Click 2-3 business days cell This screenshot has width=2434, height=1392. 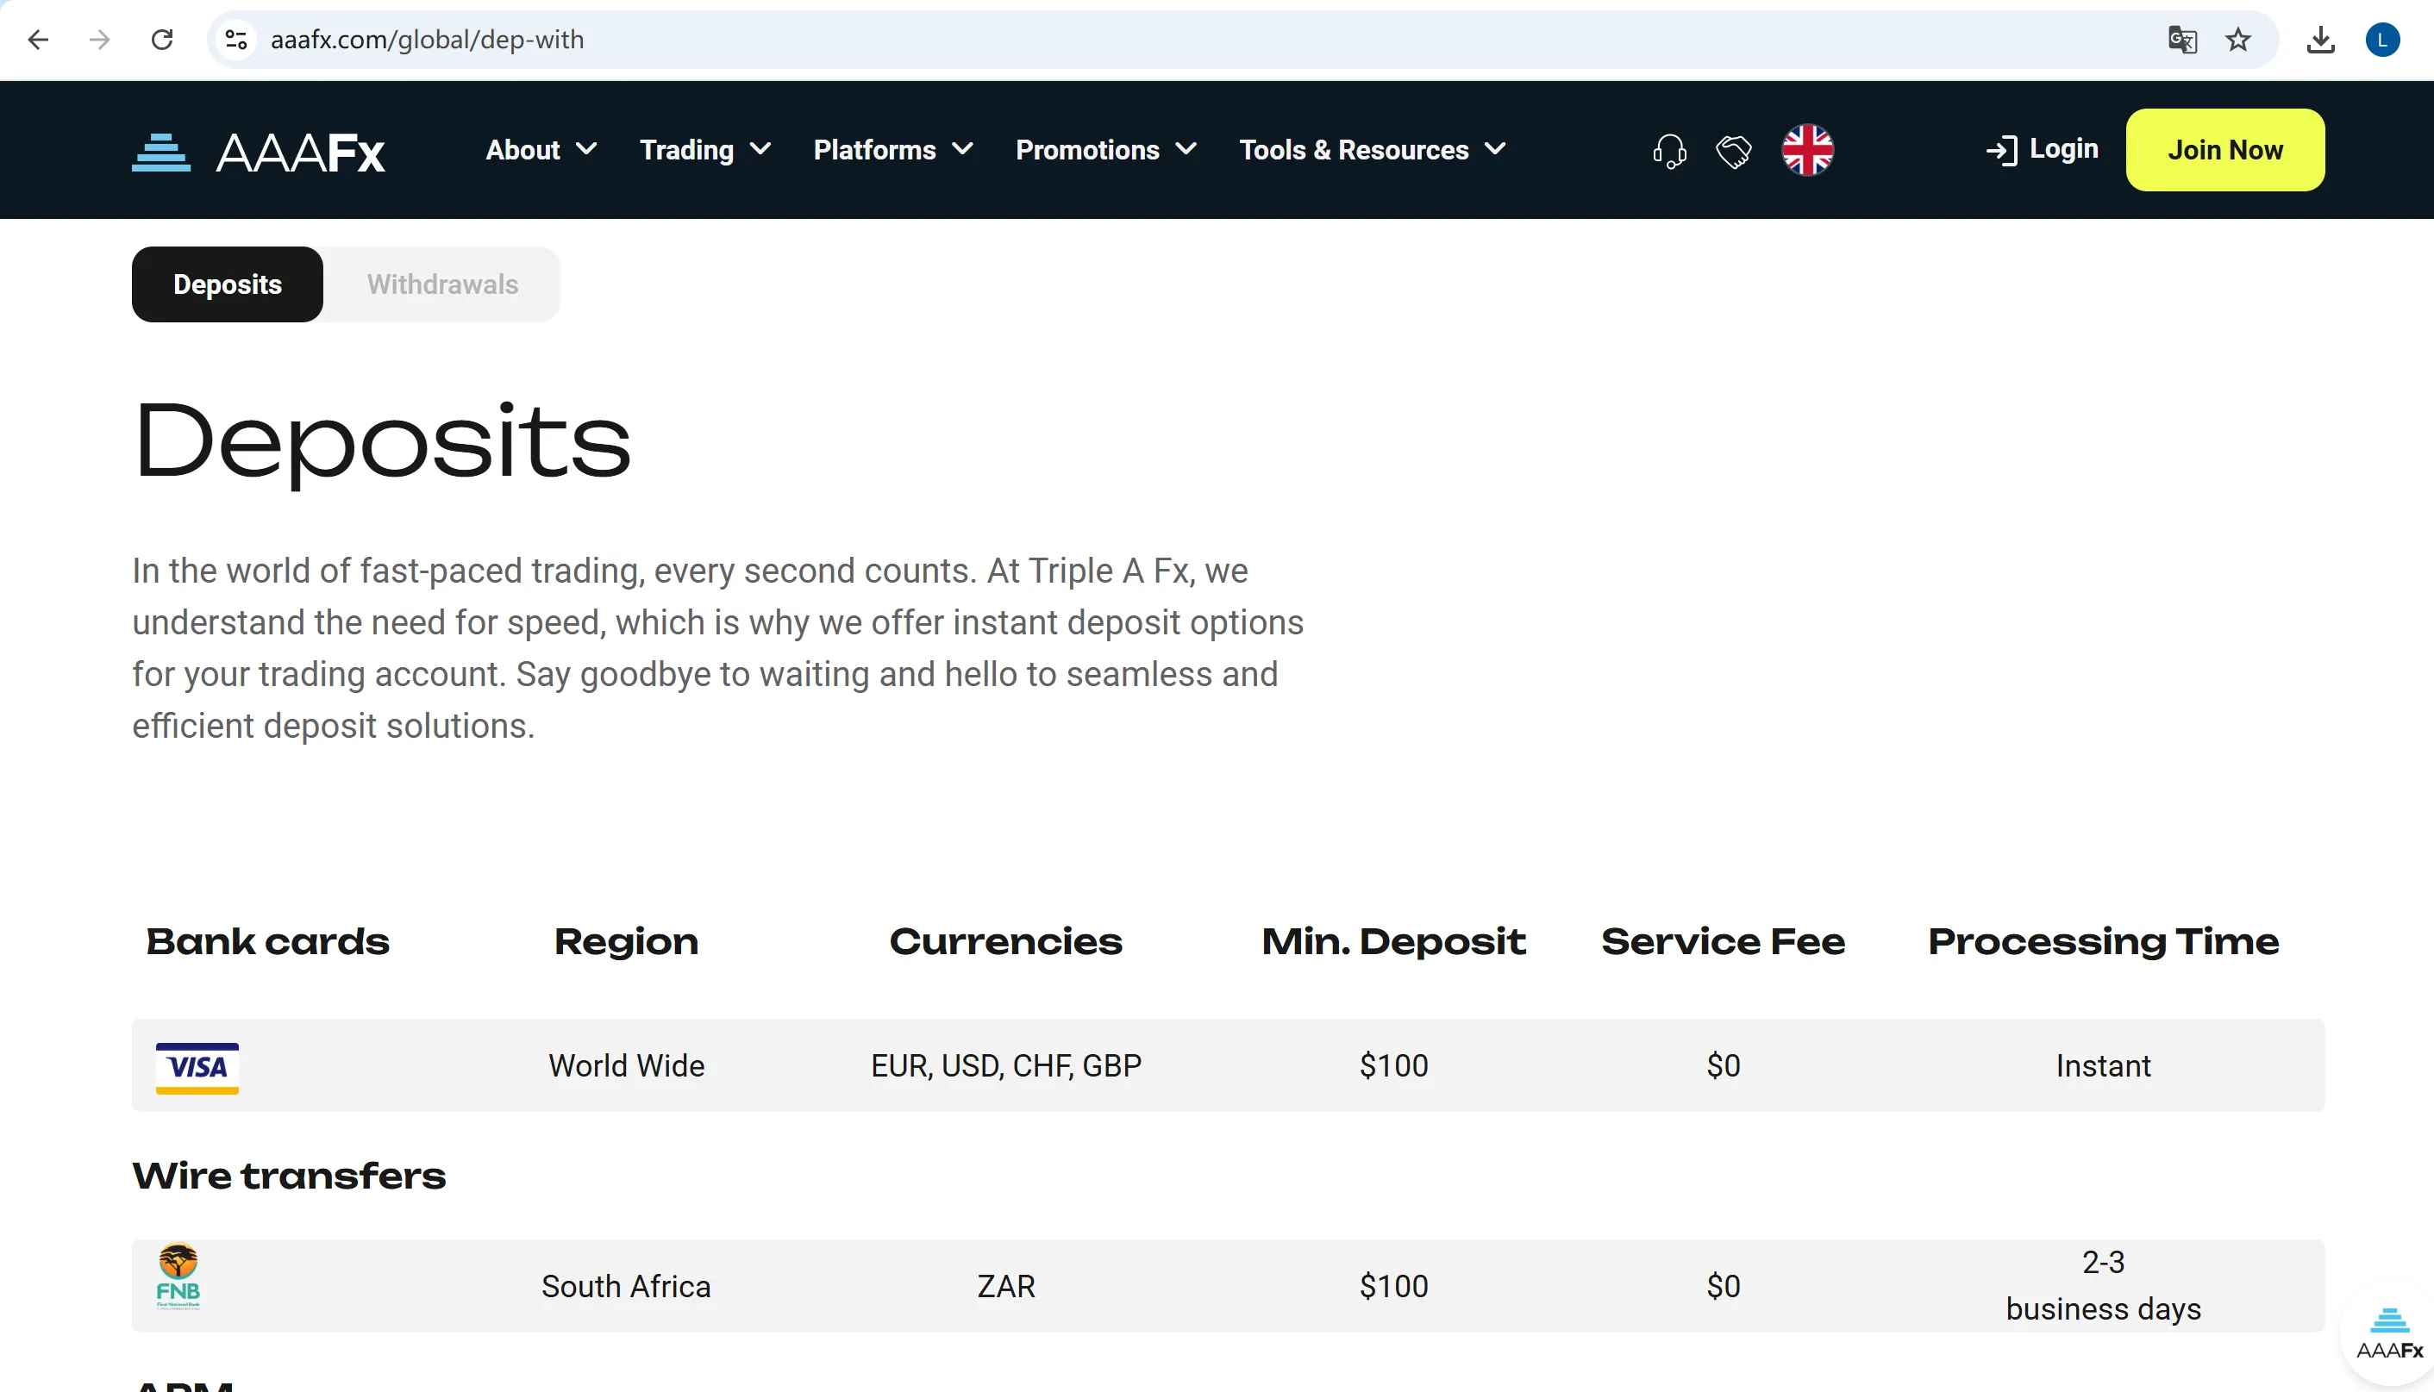click(x=2103, y=1286)
